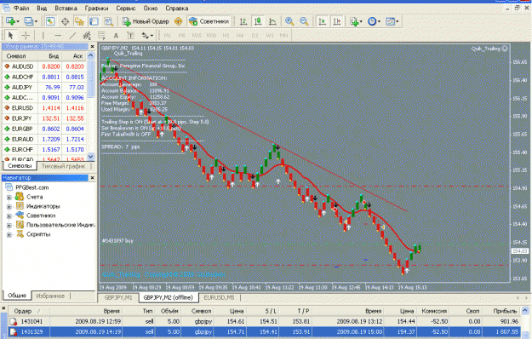Open the Periods clock dropdown

[375, 21]
